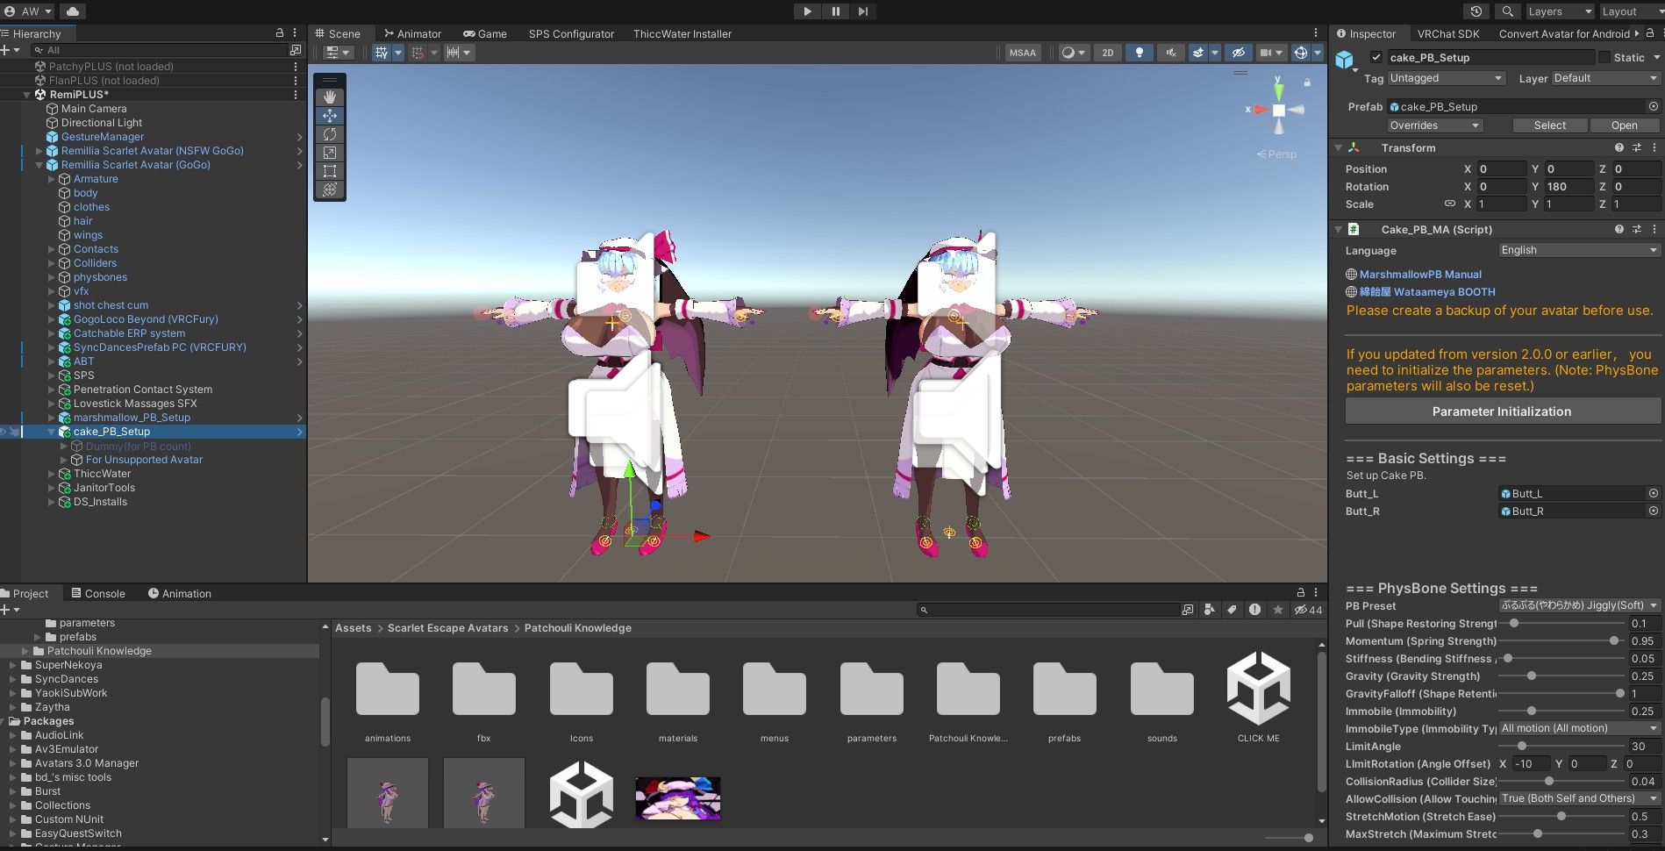The width and height of the screenshot is (1665, 851).
Task: Select the Hand view tool
Action: click(330, 97)
